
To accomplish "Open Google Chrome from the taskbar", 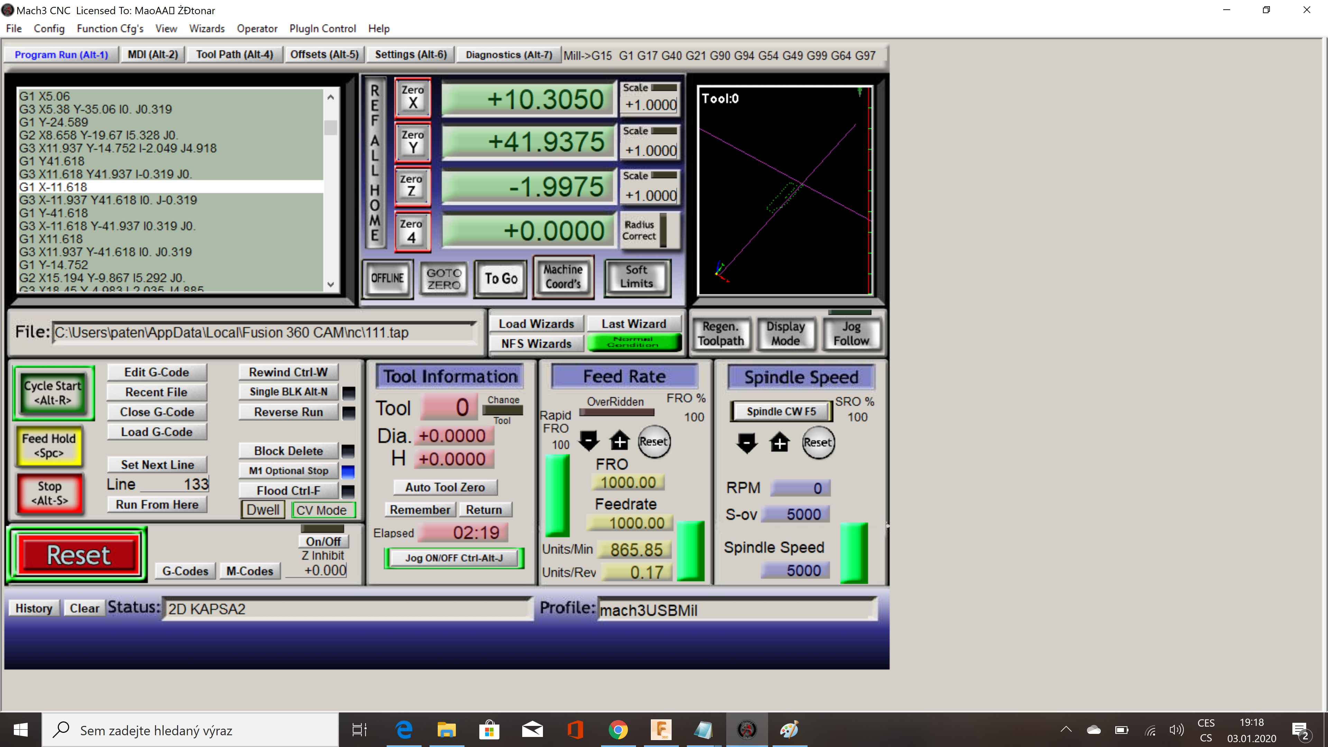I will [x=618, y=729].
